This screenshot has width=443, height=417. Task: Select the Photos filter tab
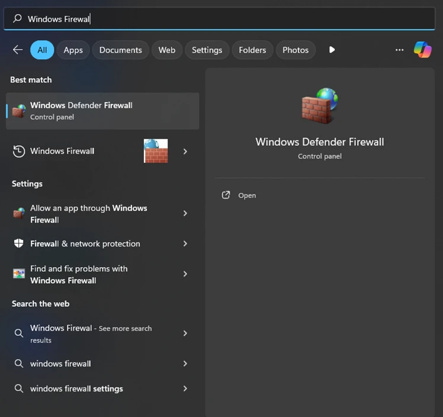(x=296, y=50)
